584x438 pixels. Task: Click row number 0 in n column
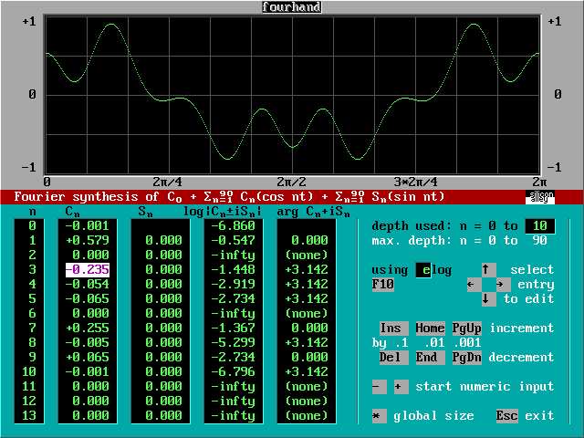[33, 226]
